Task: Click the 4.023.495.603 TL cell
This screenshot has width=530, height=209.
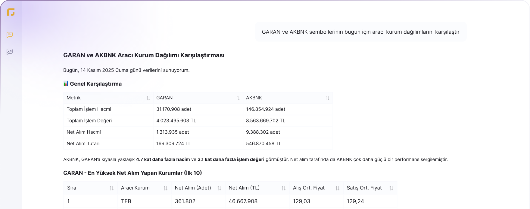Action: coord(176,121)
